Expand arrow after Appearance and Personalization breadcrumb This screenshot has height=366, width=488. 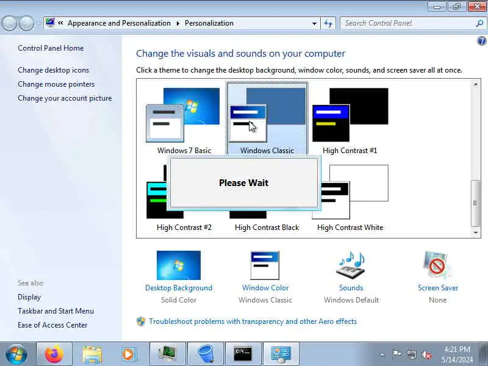pos(178,24)
